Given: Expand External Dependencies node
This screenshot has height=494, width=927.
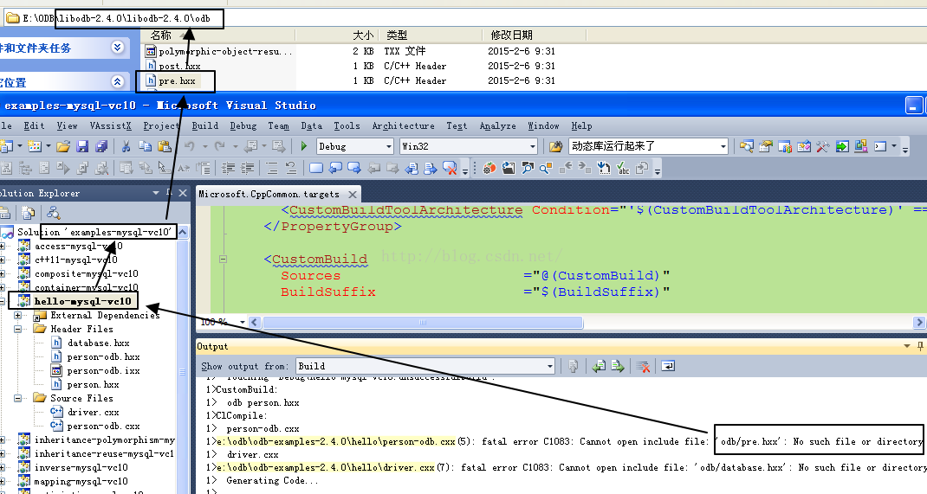Looking at the screenshot, I should click(17, 315).
